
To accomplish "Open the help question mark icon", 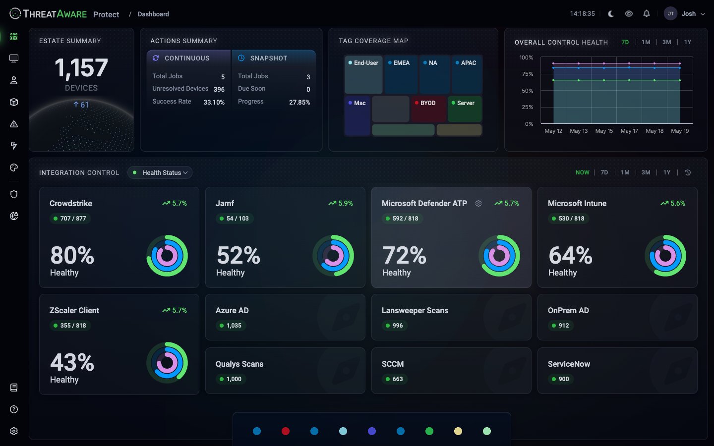I will tap(14, 409).
